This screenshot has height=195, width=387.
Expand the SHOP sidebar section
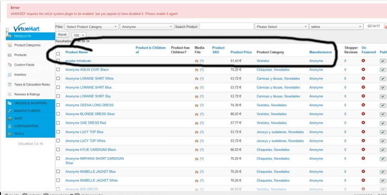click(30, 119)
